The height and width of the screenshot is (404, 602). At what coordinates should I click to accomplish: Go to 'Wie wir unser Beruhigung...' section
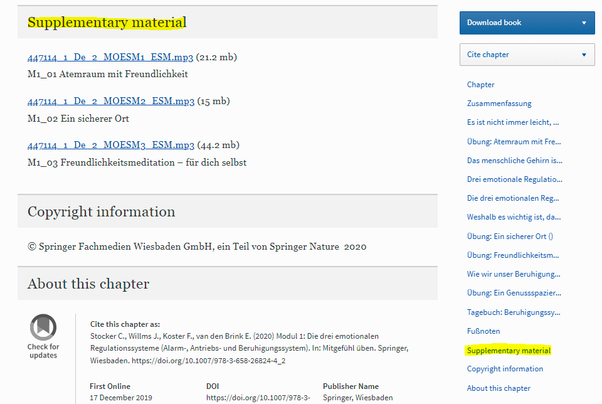click(x=514, y=274)
